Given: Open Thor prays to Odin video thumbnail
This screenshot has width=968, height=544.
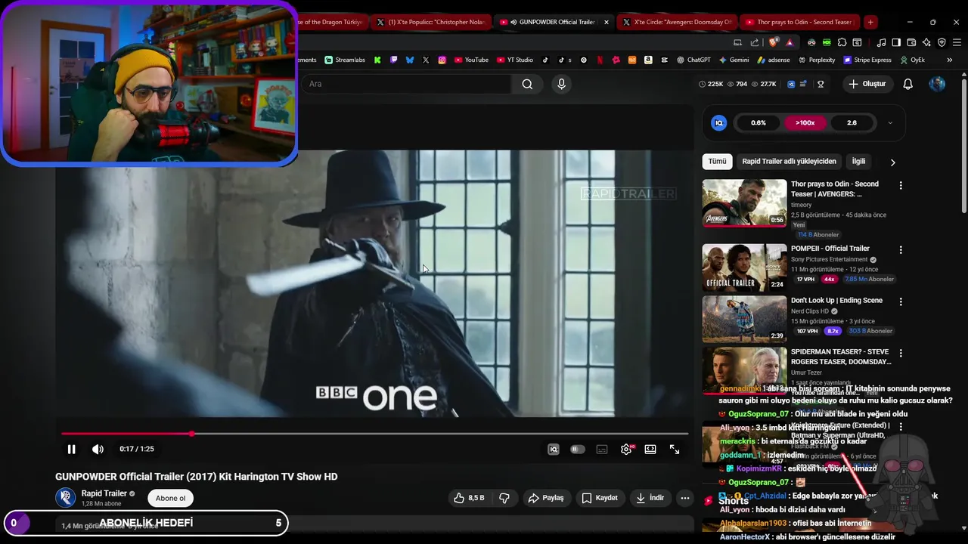Looking at the screenshot, I should coord(744,202).
